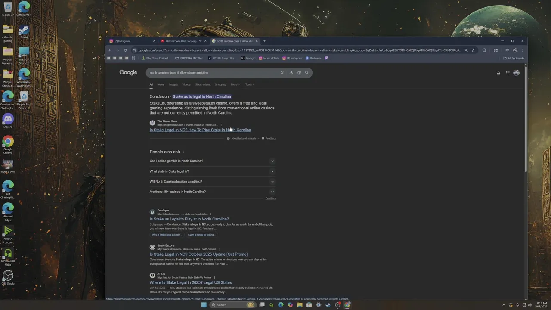Select the Short videos search filter
Screen dimensions: 551x310
point(203,84)
